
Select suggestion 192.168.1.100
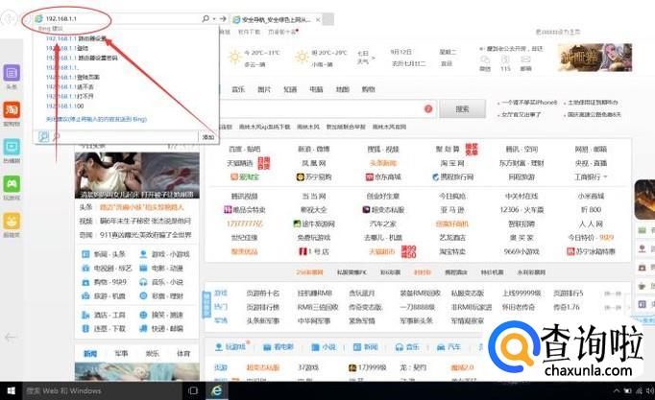[64, 106]
